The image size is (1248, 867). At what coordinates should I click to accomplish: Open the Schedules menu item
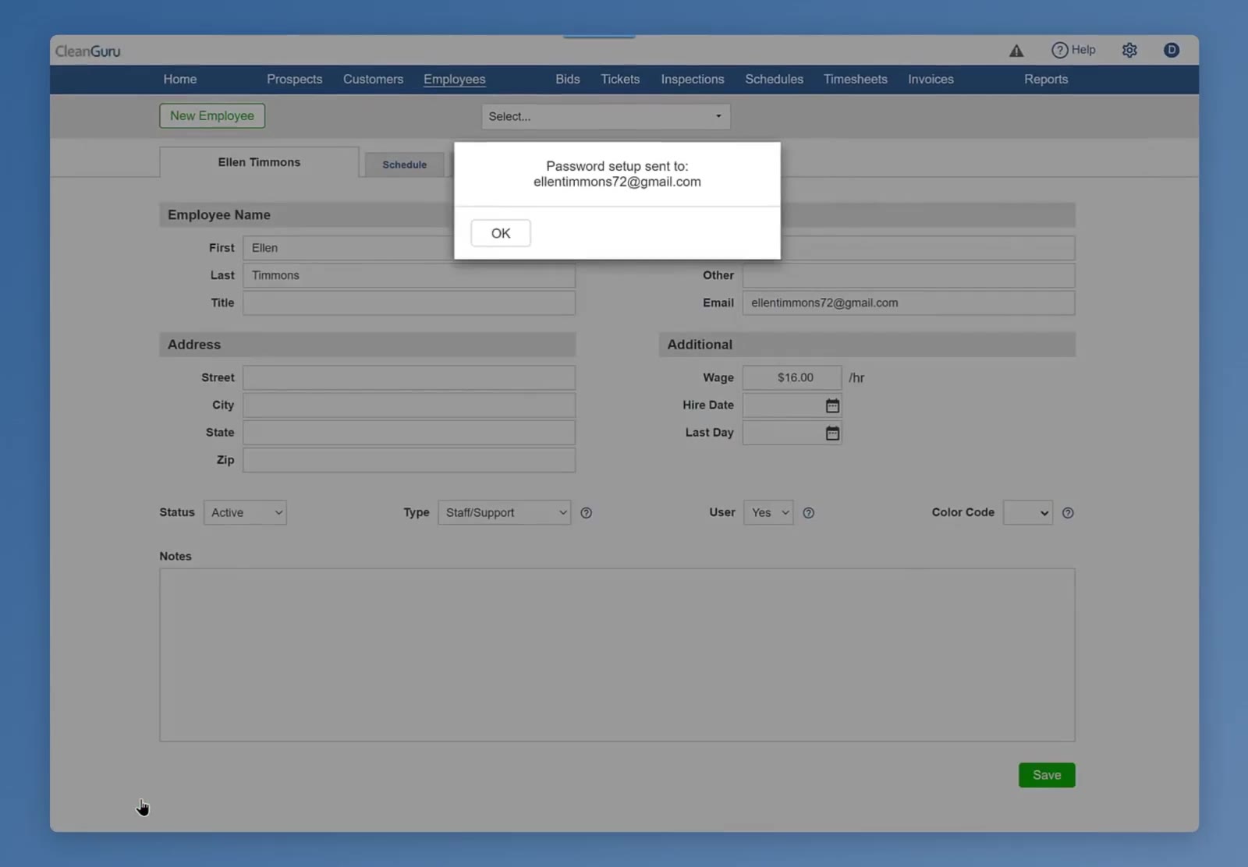click(x=774, y=80)
